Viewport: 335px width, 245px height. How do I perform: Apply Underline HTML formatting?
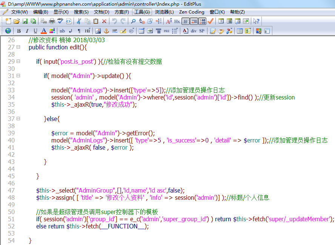pos(35,31)
